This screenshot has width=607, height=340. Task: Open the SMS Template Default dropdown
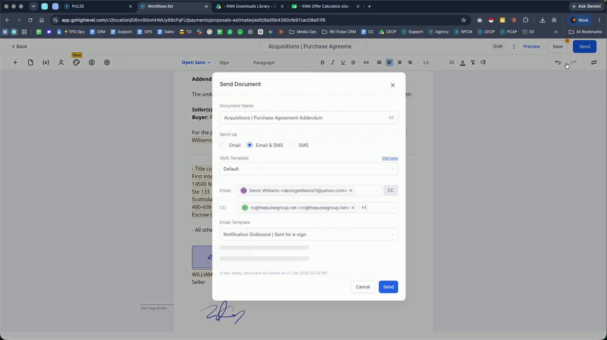309,169
